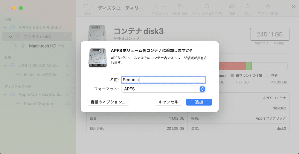This screenshot has height=154, width=299.
Task: Click the 空き legend swatch
Action: click(267, 75)
